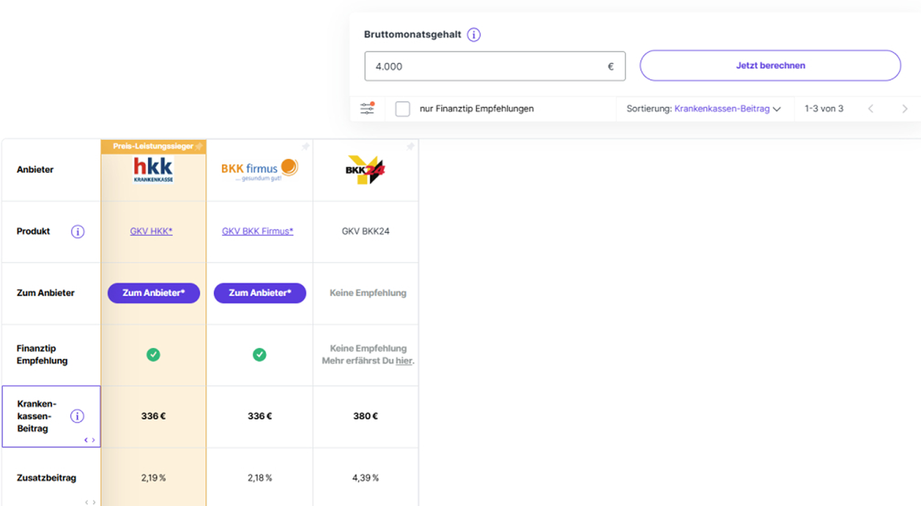This screenshot has width=921, height=506.
Task: Click the gross salary input field
Action: click(495, 66)
